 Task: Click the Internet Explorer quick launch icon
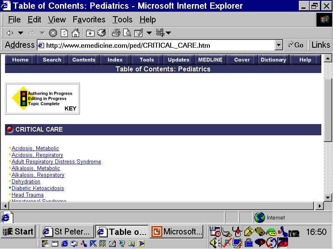65,244
